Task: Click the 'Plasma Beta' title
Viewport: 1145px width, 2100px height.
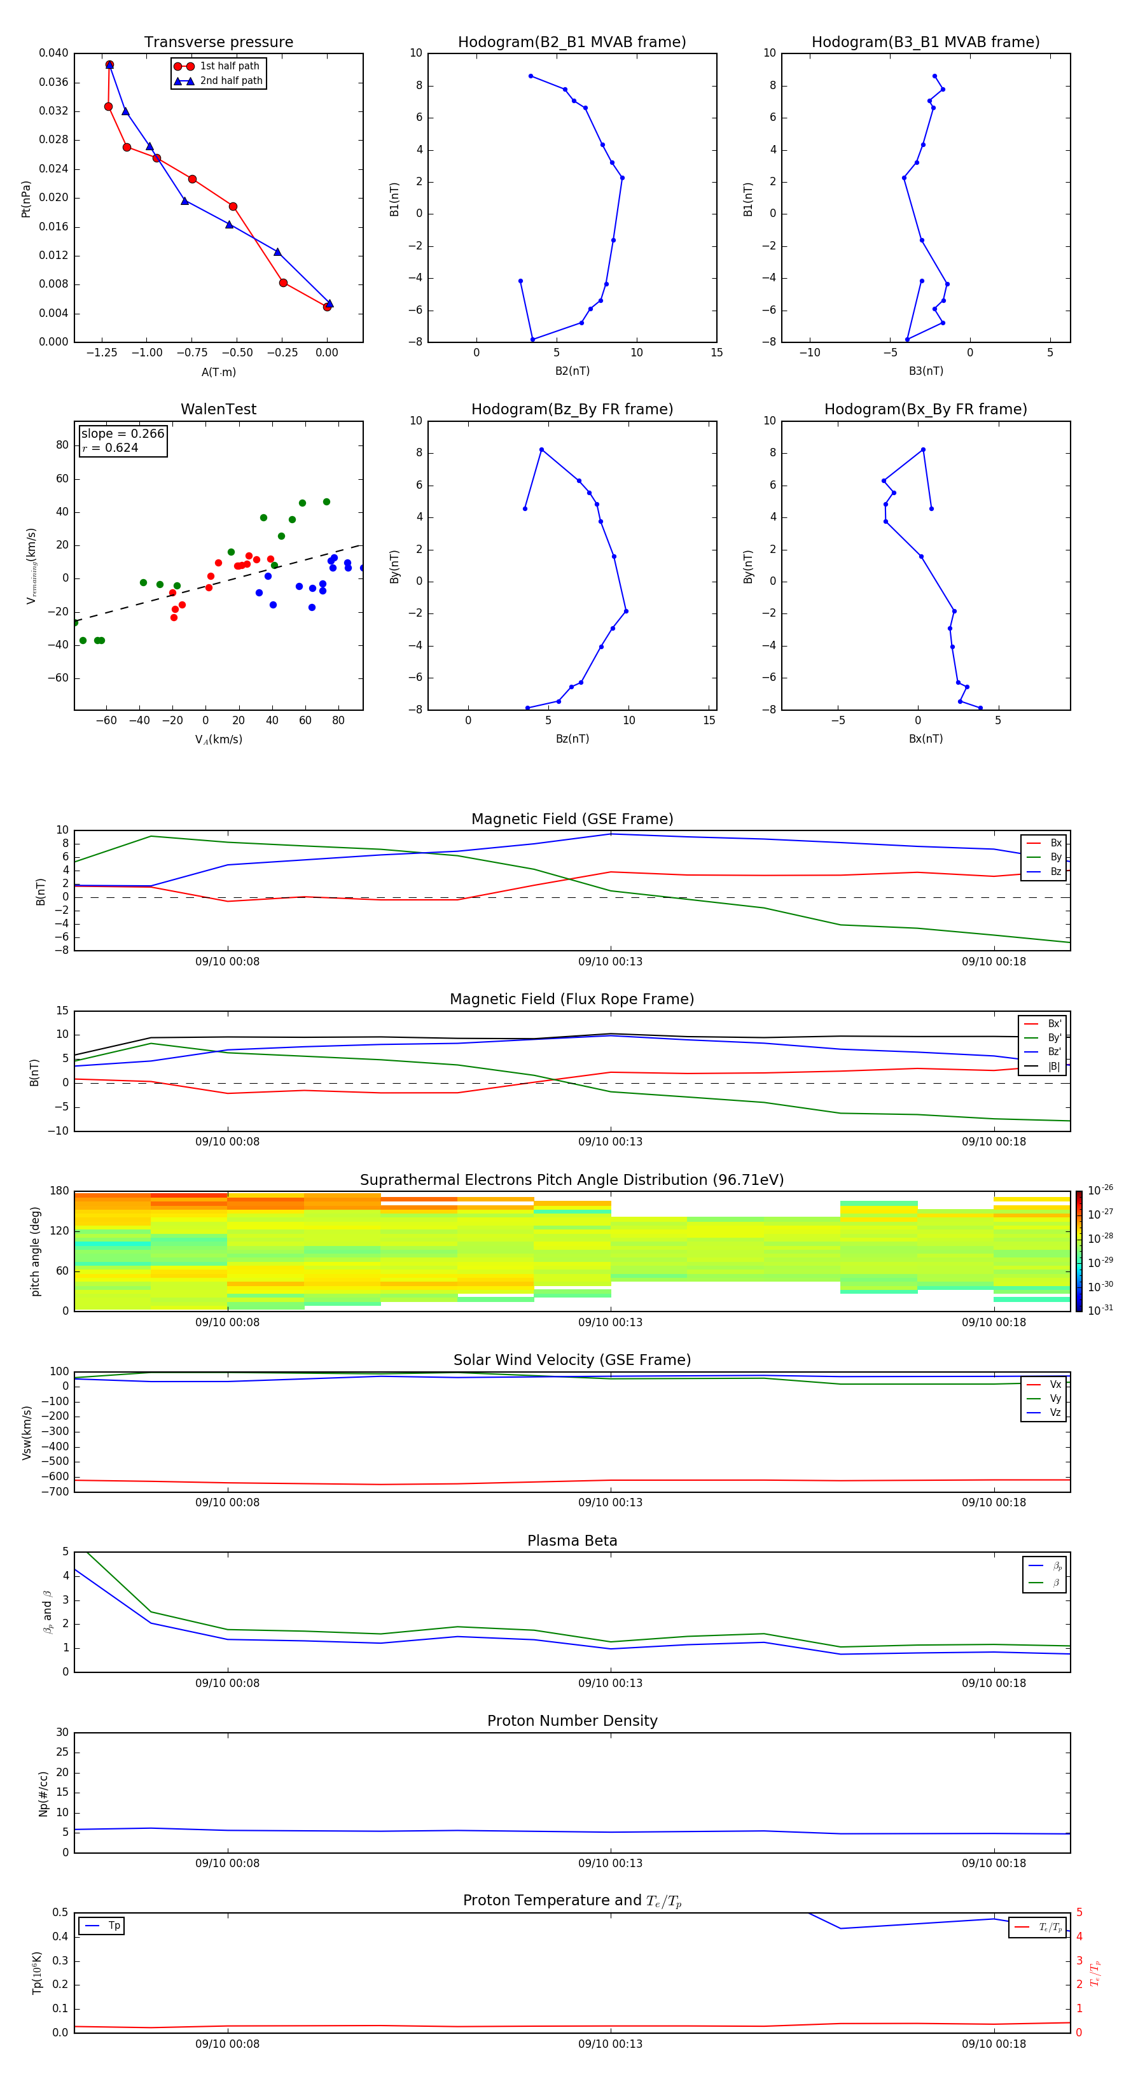Action: pos(572,1541)
